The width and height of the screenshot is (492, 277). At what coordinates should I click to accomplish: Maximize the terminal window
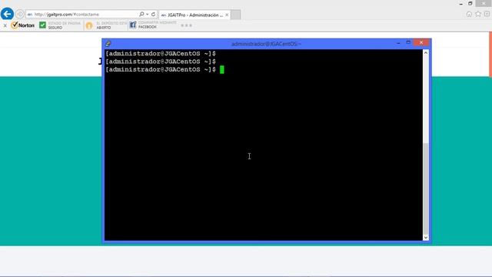coord(408,42)
